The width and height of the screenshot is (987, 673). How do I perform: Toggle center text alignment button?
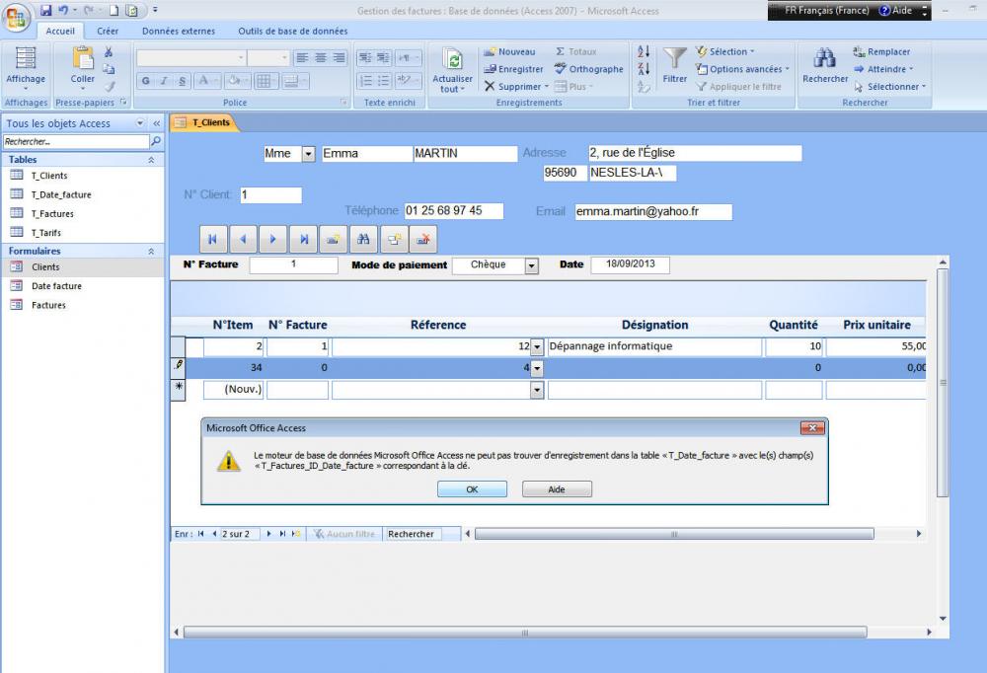(x=321, y=58)
